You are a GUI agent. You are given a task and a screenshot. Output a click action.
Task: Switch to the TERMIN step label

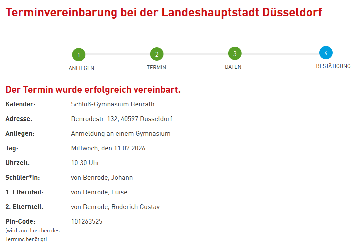pos(156,67)
